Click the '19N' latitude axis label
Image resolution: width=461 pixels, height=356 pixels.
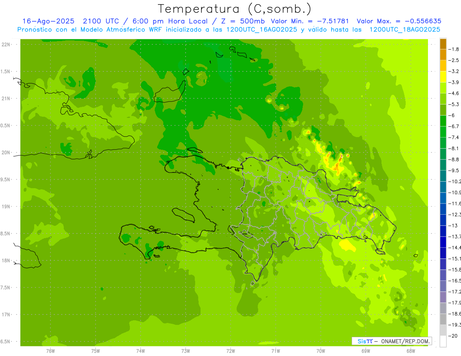pyautogui.click(x=6, y=207)
